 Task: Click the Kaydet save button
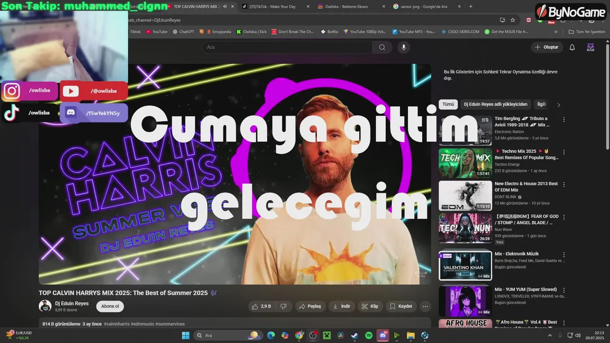pyautogui.click(x=401, y=306)
